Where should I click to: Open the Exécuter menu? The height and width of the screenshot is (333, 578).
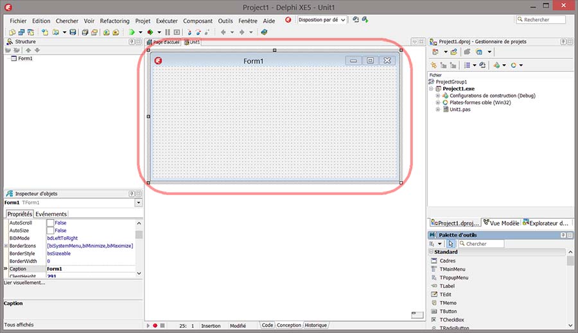pyautogui.click(x=166, y=21)
